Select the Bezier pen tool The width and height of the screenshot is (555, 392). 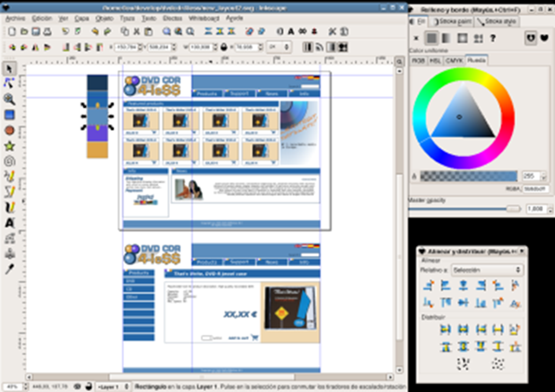coord(10,192)
